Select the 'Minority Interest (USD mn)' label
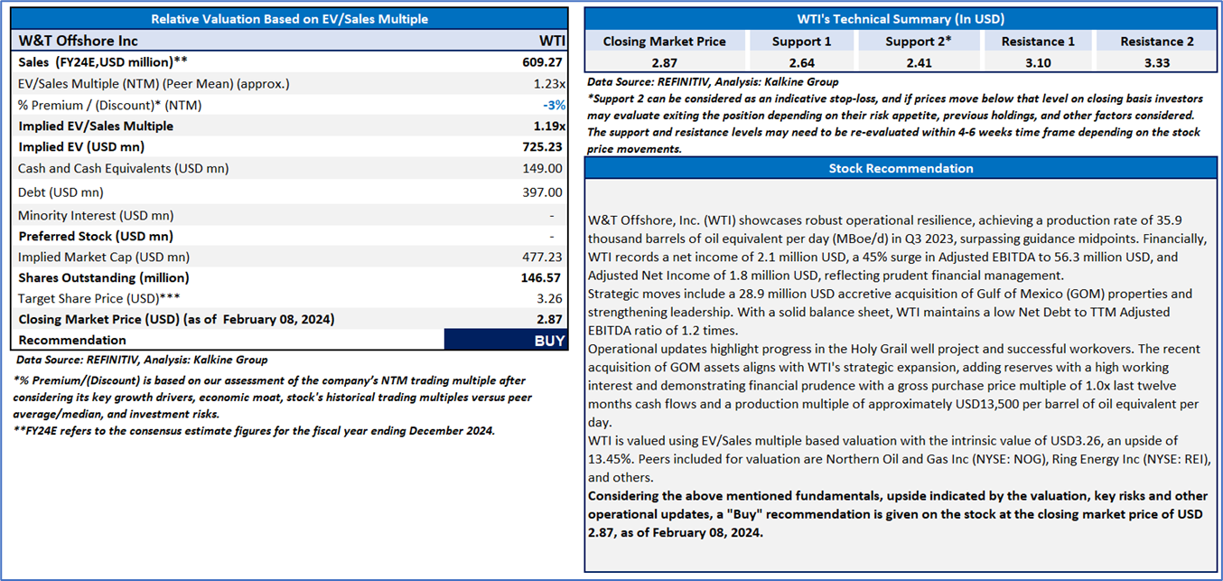Screen dimensions: 1223x581 [x=96, y=215]
